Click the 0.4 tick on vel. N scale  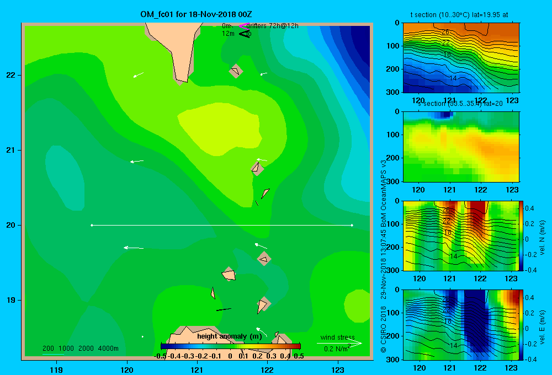pyautogui.click(x=529, y=208)
